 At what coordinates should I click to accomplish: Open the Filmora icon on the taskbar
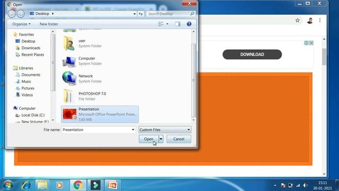(x=95, y=185)
